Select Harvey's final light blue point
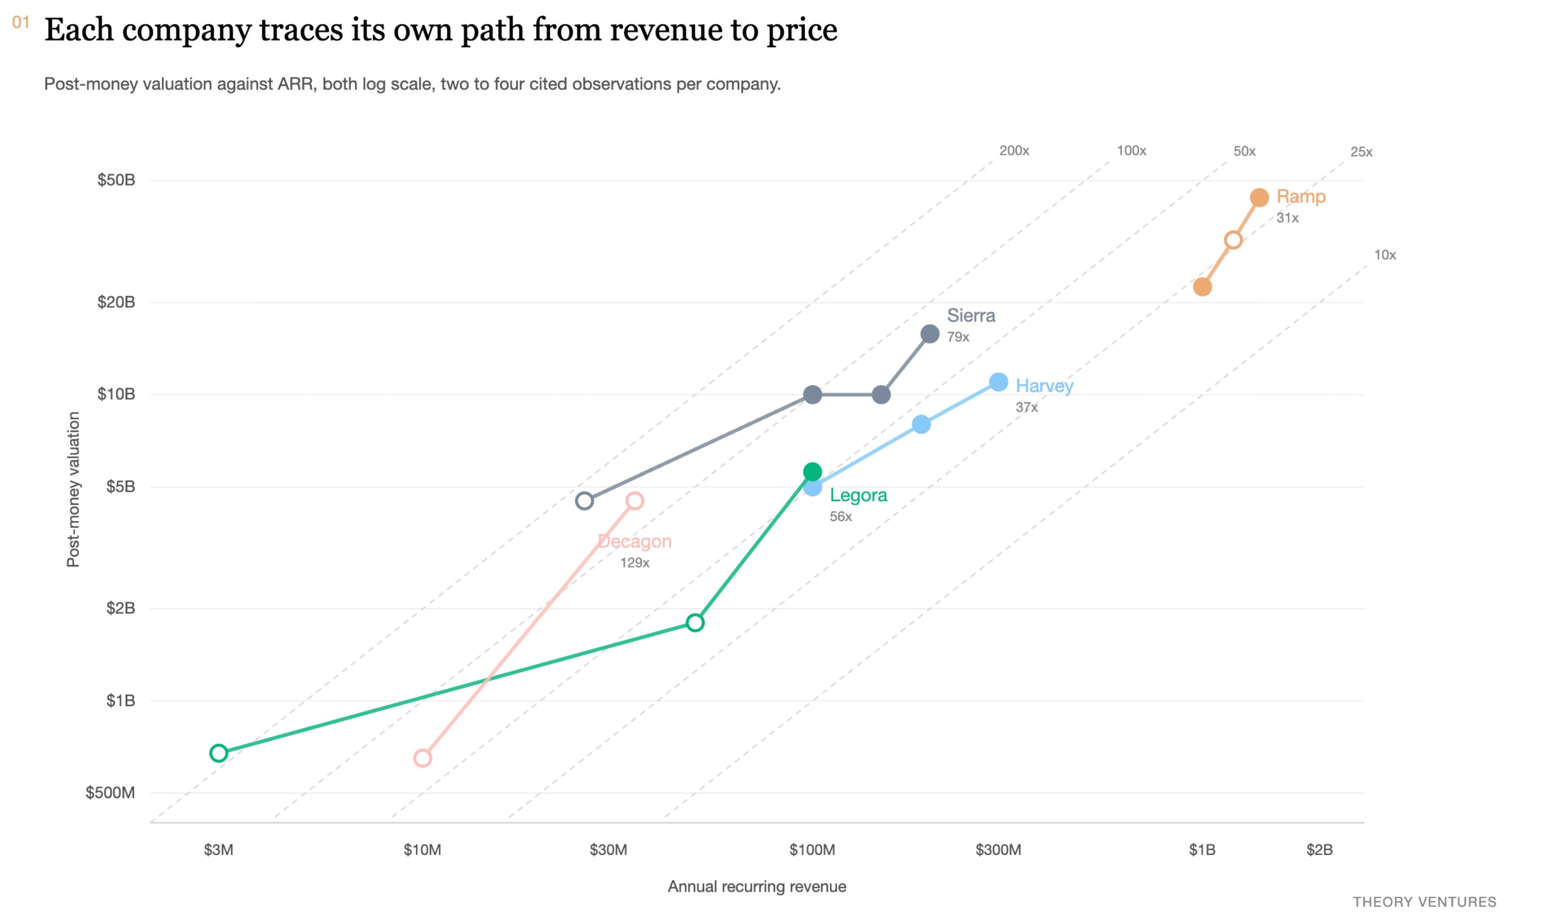 coord(999,382)
